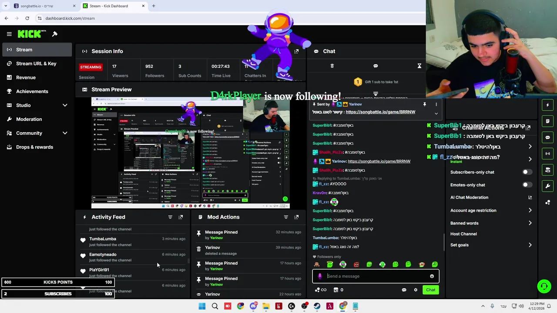The width and height of the screenshot is (557, 313).
Task: Click the green headset support button
Action: point(544,286)
